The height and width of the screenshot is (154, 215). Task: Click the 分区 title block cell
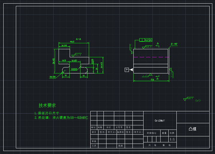click(109, 127)
